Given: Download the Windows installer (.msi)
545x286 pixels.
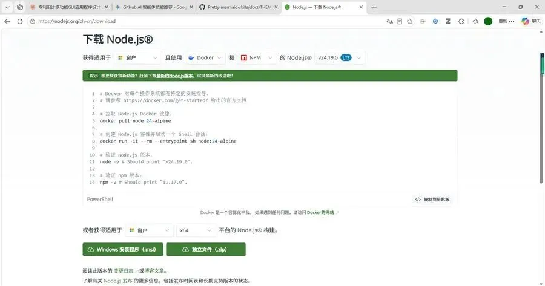Looking at the screenshot, I should [123, 249].
